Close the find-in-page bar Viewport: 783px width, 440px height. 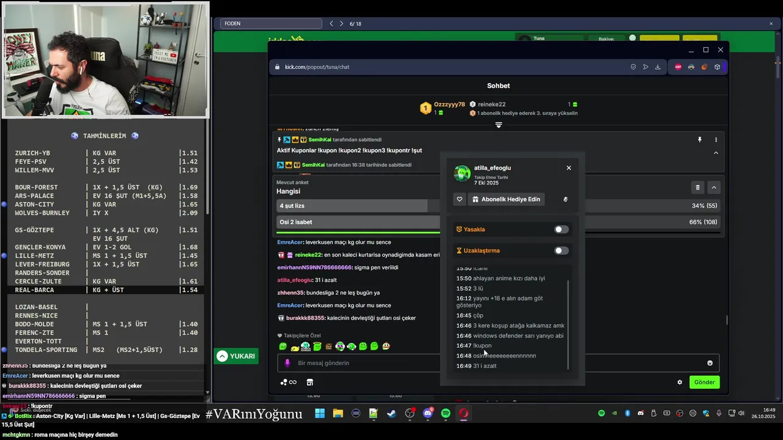[771, 24]
